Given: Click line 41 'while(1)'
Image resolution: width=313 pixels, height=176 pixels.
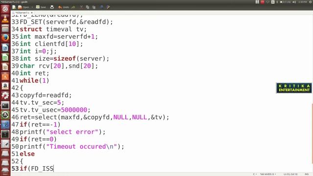Looking at the screenshot, I should (34, 80).
